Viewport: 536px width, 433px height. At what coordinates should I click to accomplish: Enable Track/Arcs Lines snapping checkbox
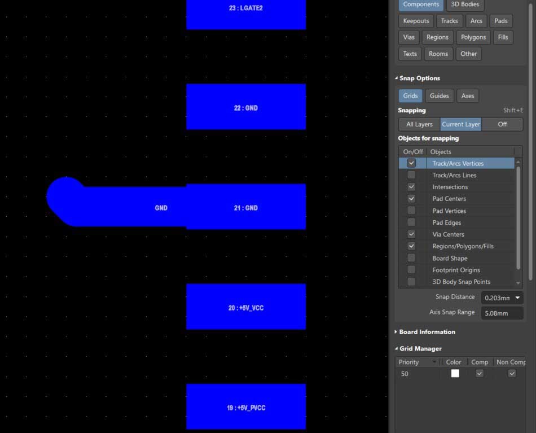coord(411,175)
